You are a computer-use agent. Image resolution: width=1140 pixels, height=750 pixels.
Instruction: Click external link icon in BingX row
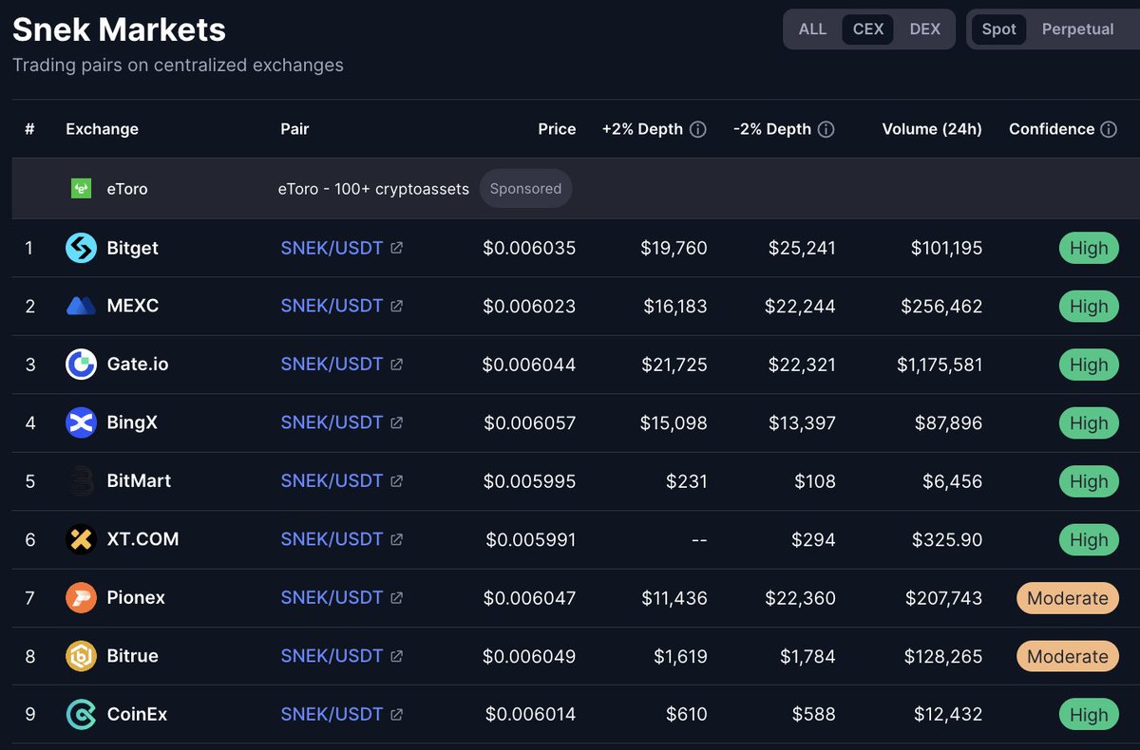[396, 422]
